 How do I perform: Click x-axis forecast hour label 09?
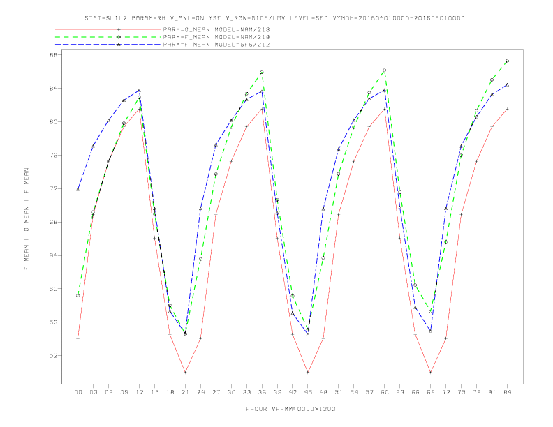click(x=124, y=392)
